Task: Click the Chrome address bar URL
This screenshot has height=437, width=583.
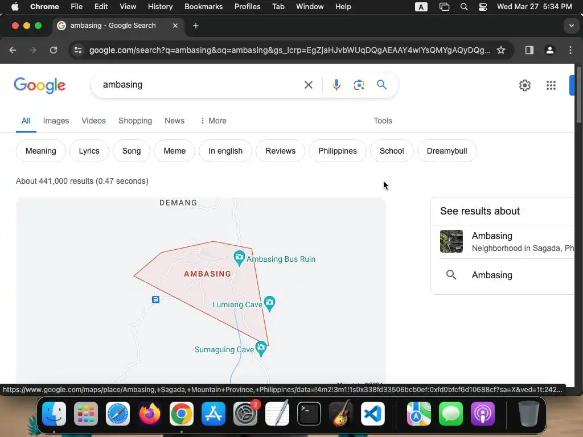Action: point(290,50)
